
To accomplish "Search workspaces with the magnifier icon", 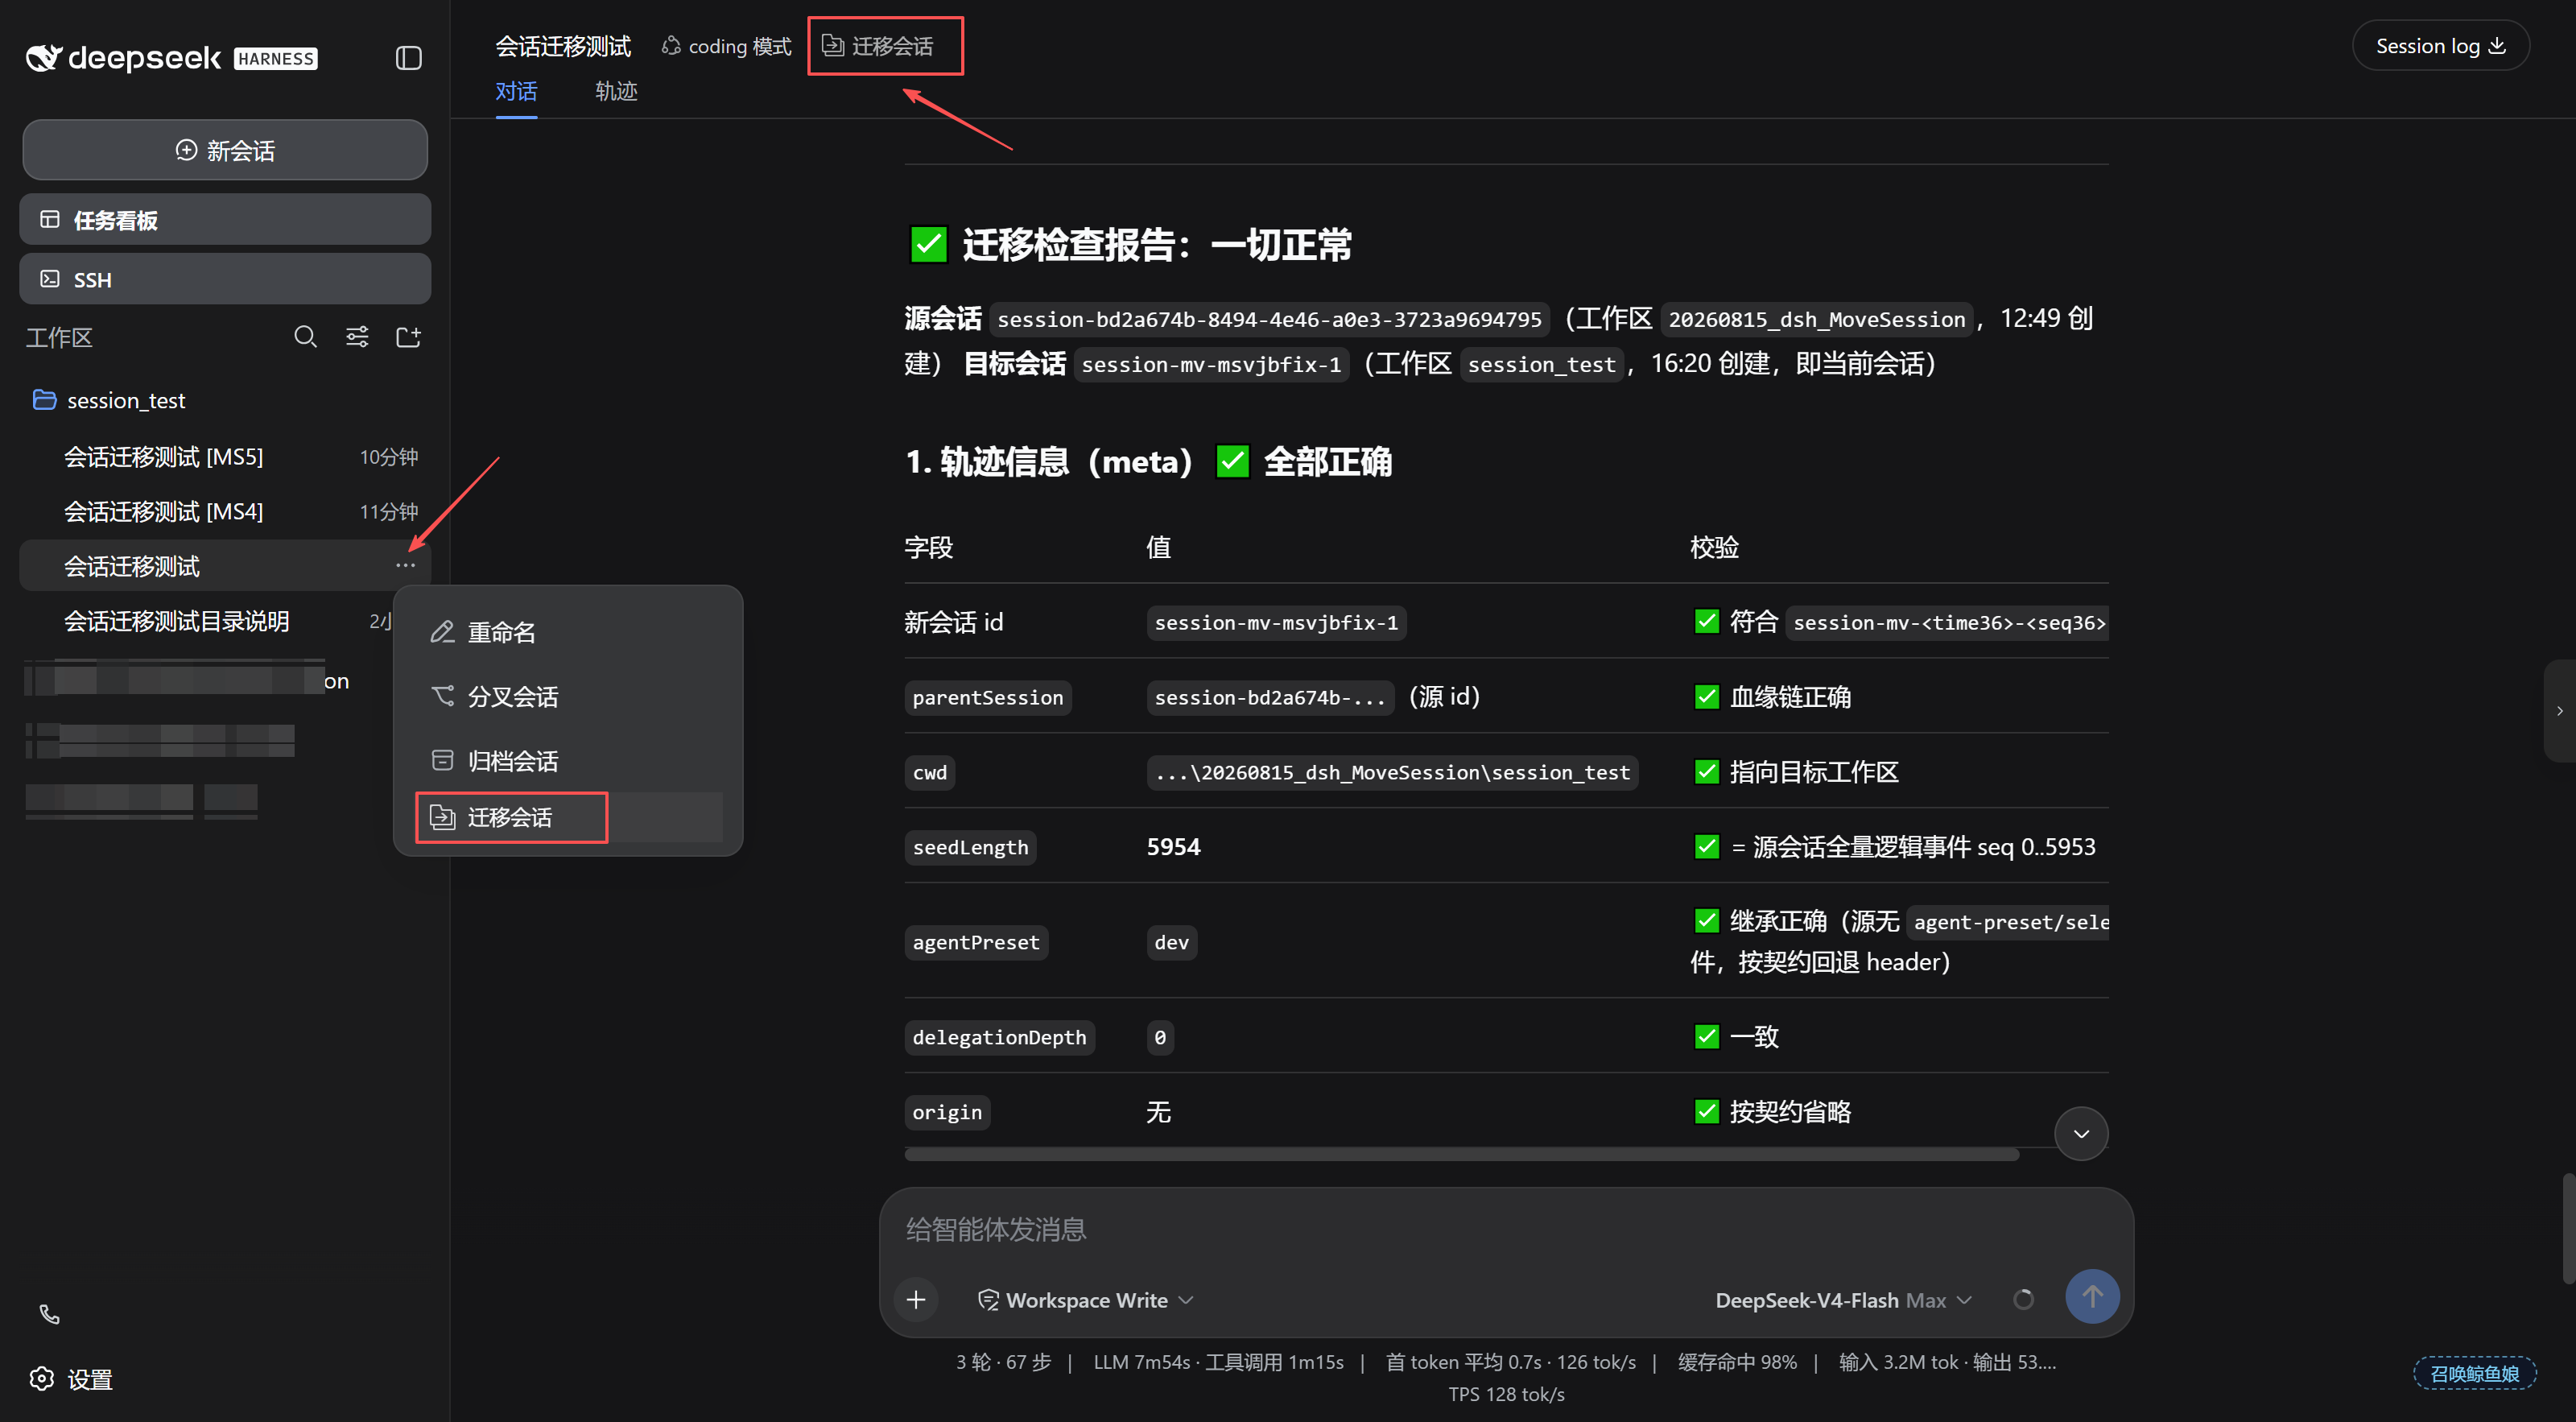I will [x=305, y=337].
